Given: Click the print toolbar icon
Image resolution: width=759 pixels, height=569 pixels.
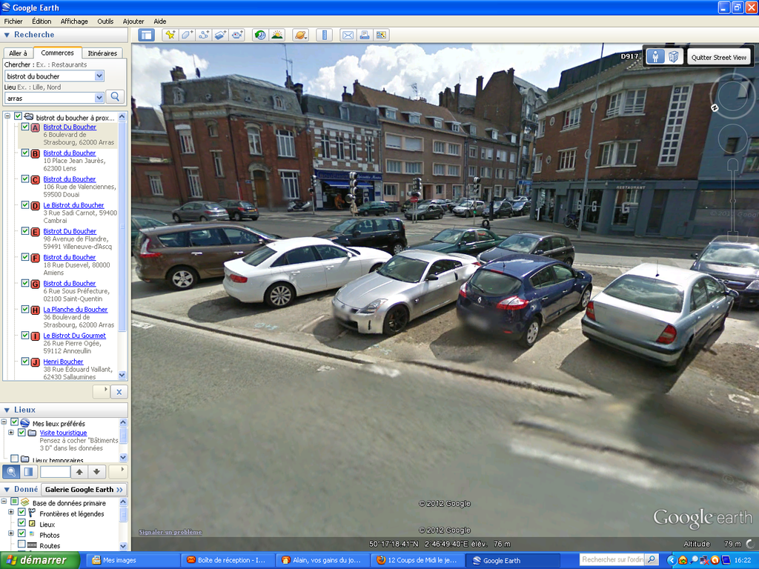Looking at the screenshot, I should [x=364, y=35].
